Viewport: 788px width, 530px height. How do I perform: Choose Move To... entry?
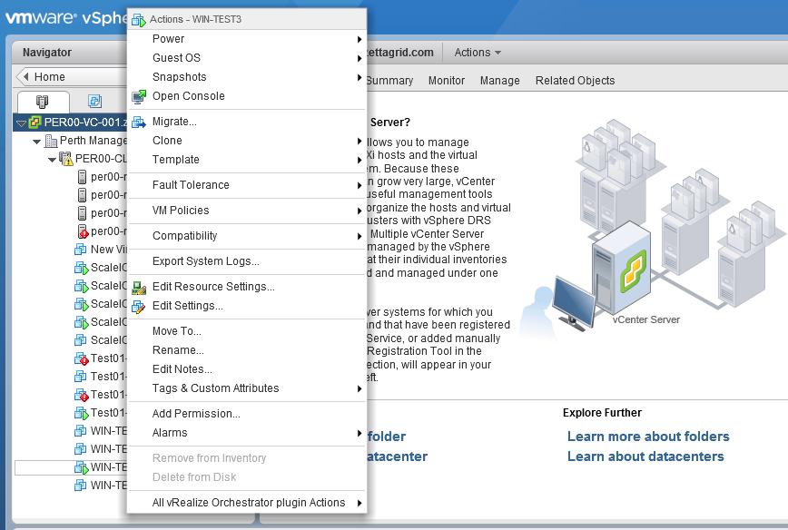[247, 331]
